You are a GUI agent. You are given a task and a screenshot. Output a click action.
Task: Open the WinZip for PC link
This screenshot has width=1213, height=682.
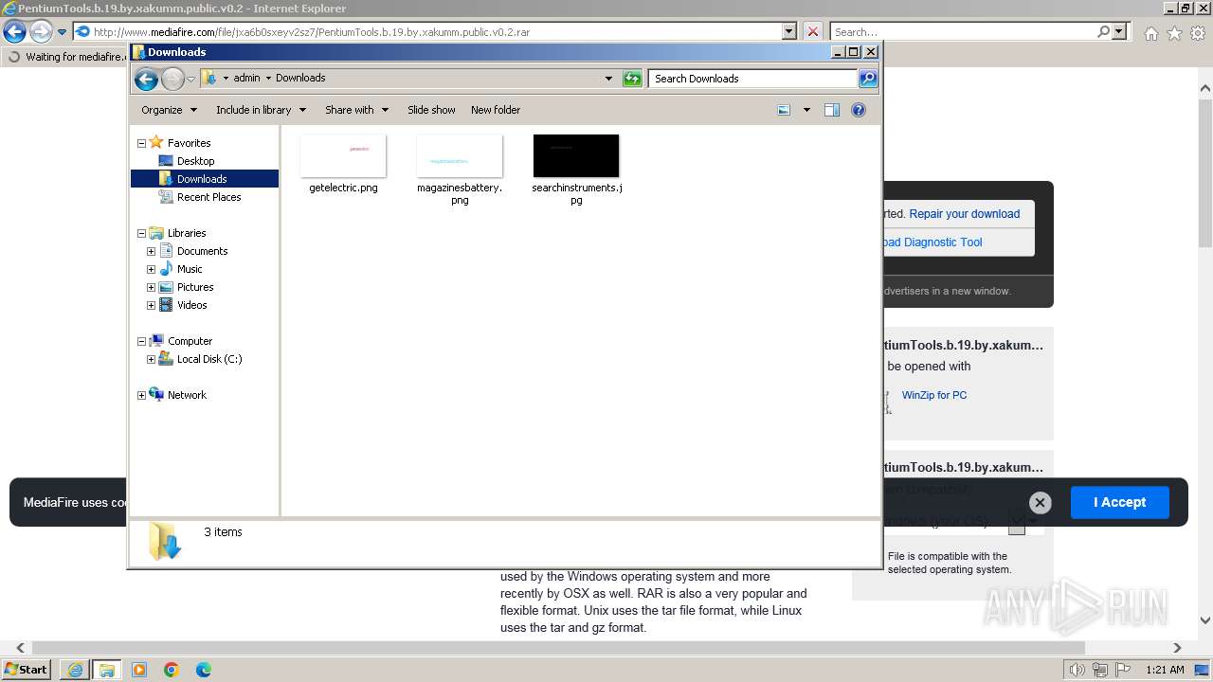click(934, 395)
